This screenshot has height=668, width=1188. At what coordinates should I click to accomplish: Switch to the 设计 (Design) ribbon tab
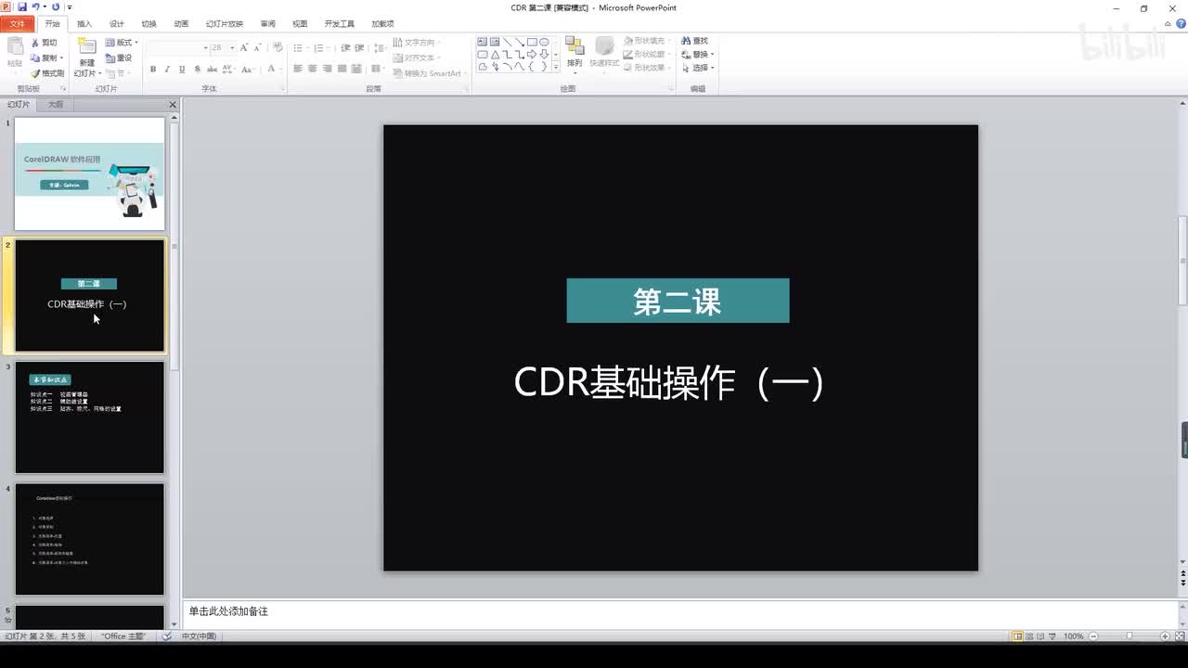[x=117, y=24]
